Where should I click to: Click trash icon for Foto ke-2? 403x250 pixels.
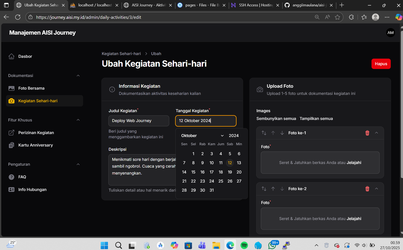click(367, 189)
